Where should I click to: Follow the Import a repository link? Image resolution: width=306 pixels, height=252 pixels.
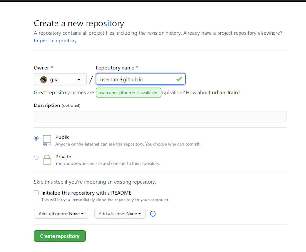[x=55, y=41]
